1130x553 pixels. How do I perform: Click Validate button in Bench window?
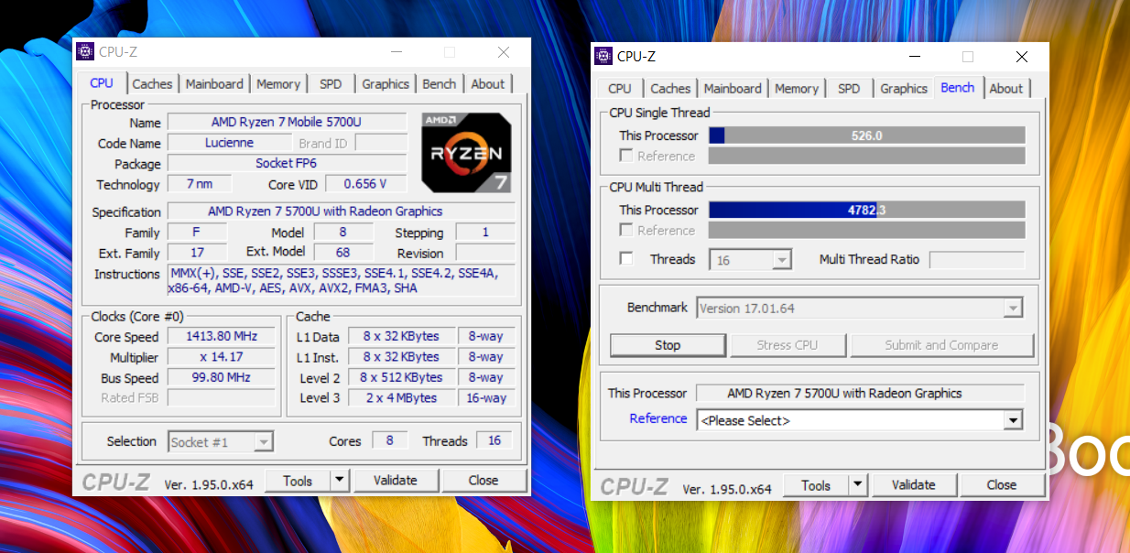914,485
